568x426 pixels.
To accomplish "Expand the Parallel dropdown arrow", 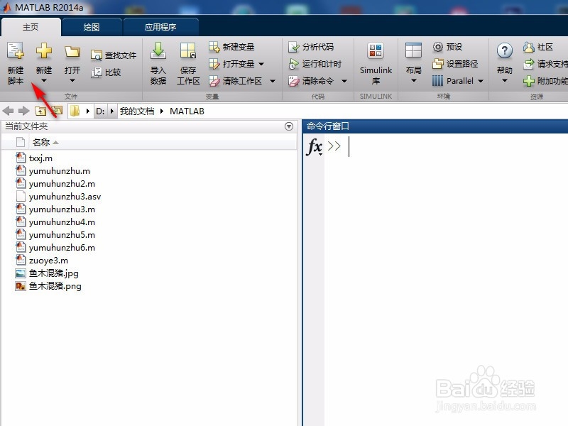I will (x=481, y=81).
